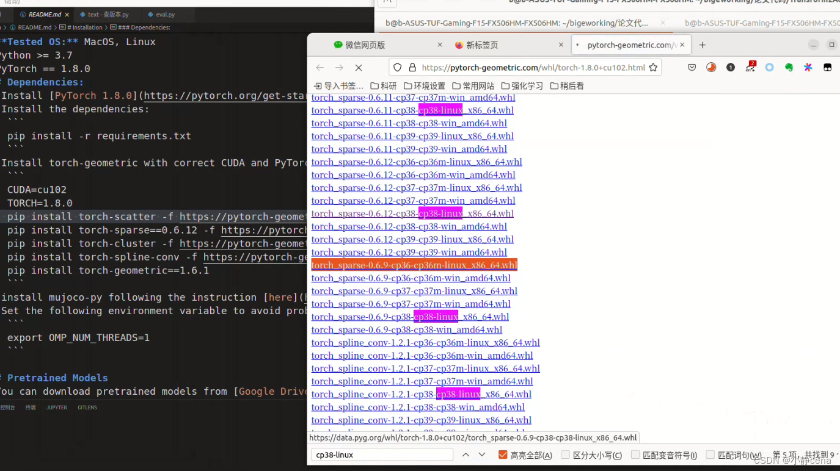Close the 微信网页版 tab
This screenshot has width=840, height=471.
coord(440,45)
